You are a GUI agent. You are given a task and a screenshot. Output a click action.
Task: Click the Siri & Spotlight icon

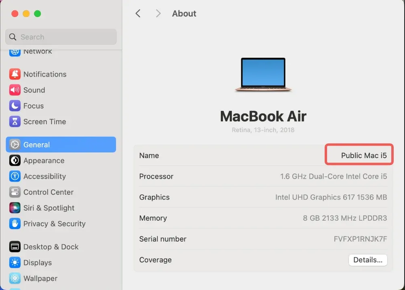pos(15,208)
